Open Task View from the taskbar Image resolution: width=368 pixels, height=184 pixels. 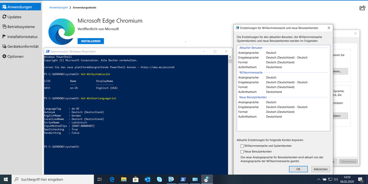[x=99, y=179]
